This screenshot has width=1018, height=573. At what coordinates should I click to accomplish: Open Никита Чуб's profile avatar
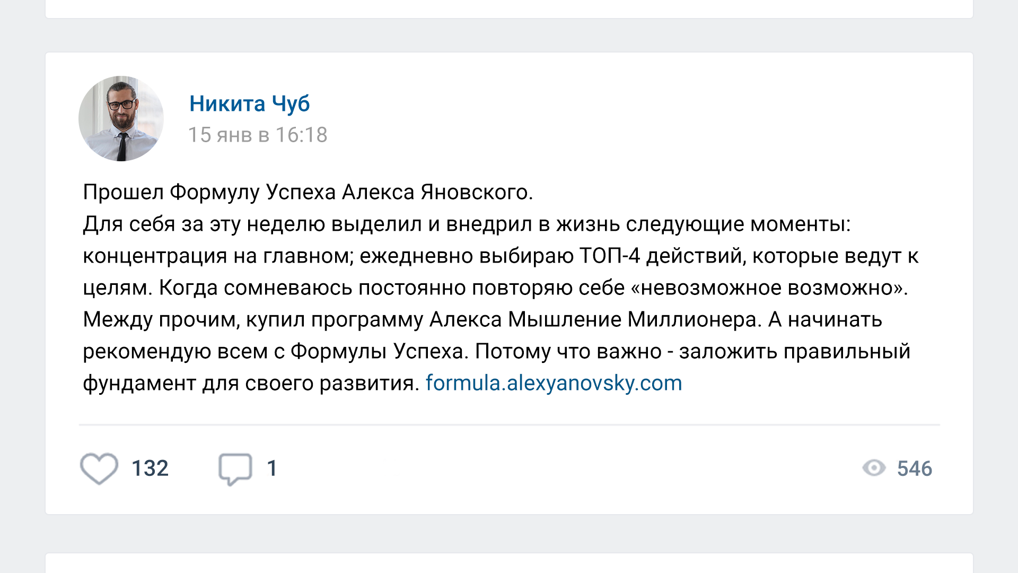[121, 118]
